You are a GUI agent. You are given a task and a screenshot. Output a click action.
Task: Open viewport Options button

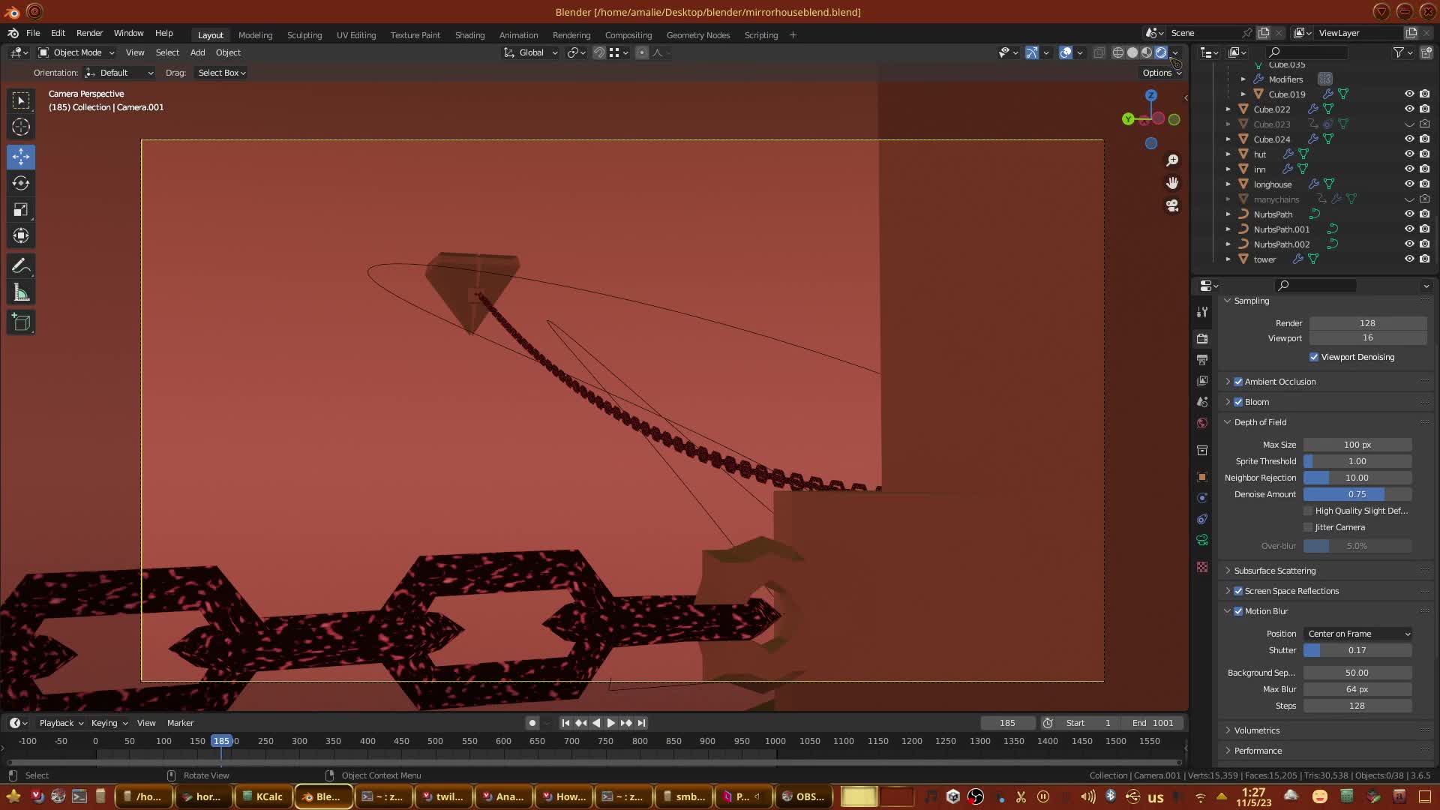tap(1161, 73)
